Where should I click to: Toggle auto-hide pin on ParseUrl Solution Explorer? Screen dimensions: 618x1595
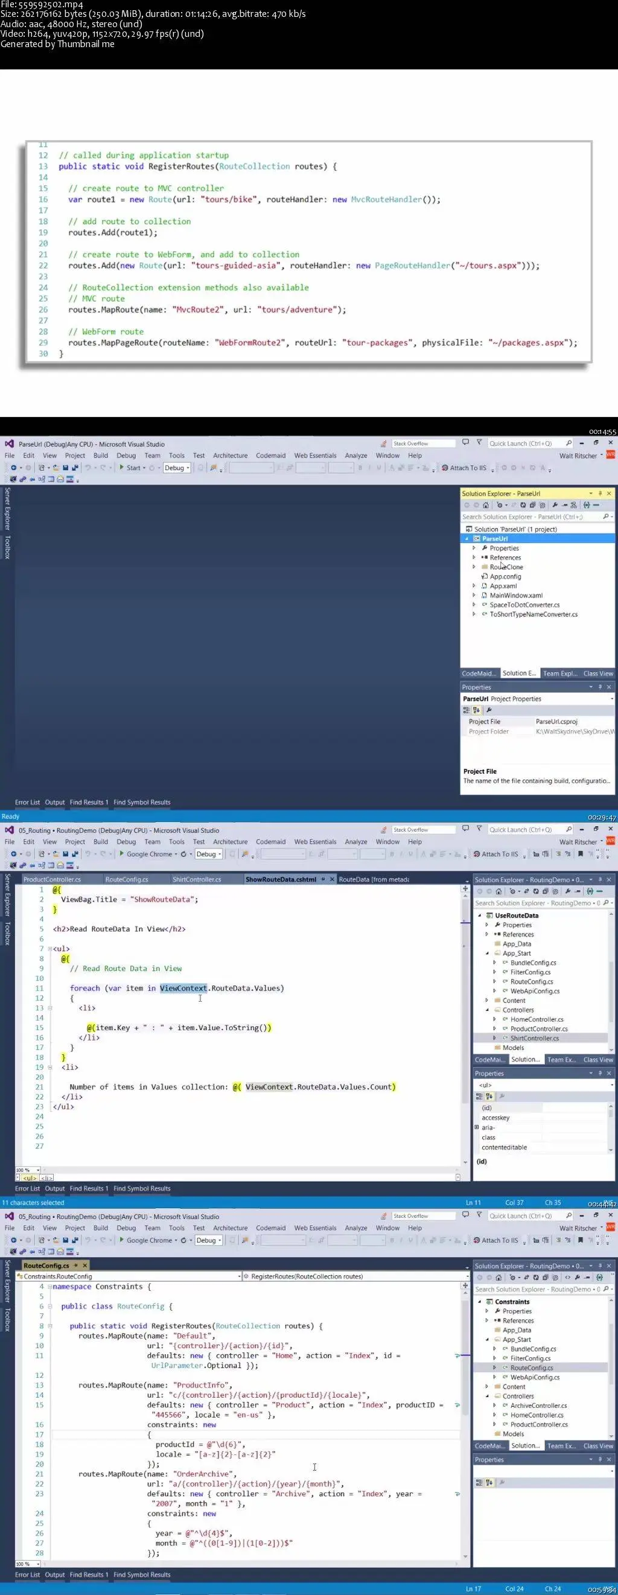click(599, 494)
